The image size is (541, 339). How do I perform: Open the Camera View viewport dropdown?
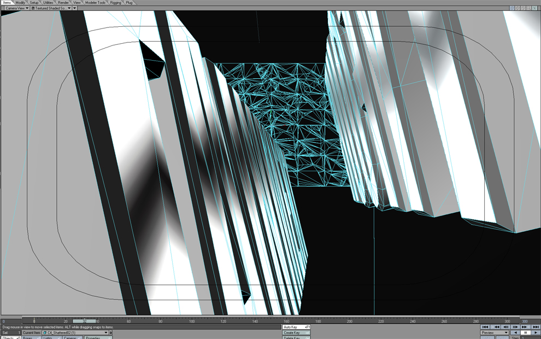pyautogui.click(x=16, y=8)
